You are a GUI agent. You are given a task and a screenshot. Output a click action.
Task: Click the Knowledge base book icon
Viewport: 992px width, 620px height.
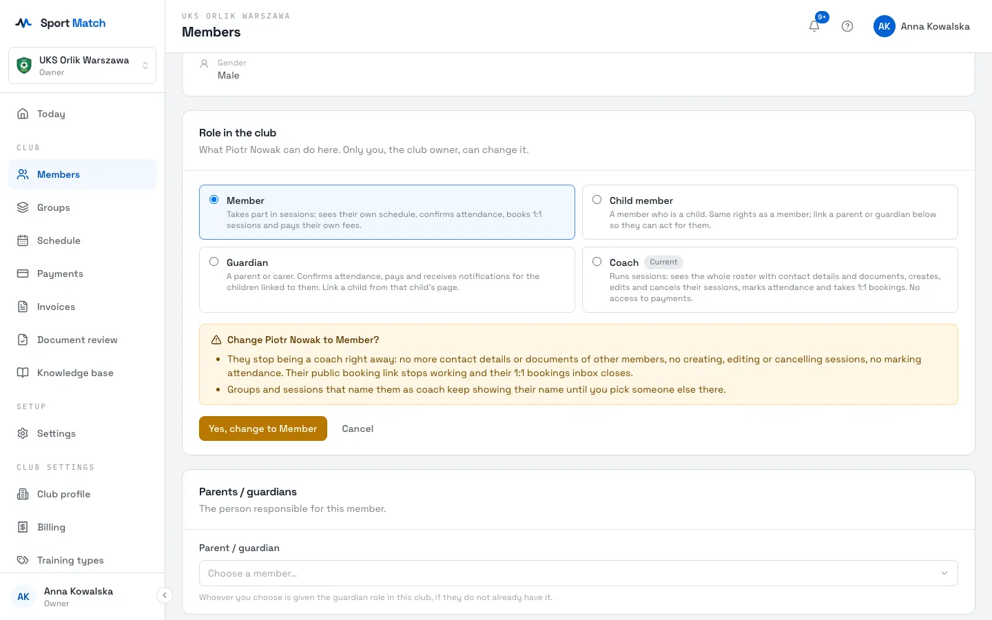pyautogui.click(x=23, y=373)
